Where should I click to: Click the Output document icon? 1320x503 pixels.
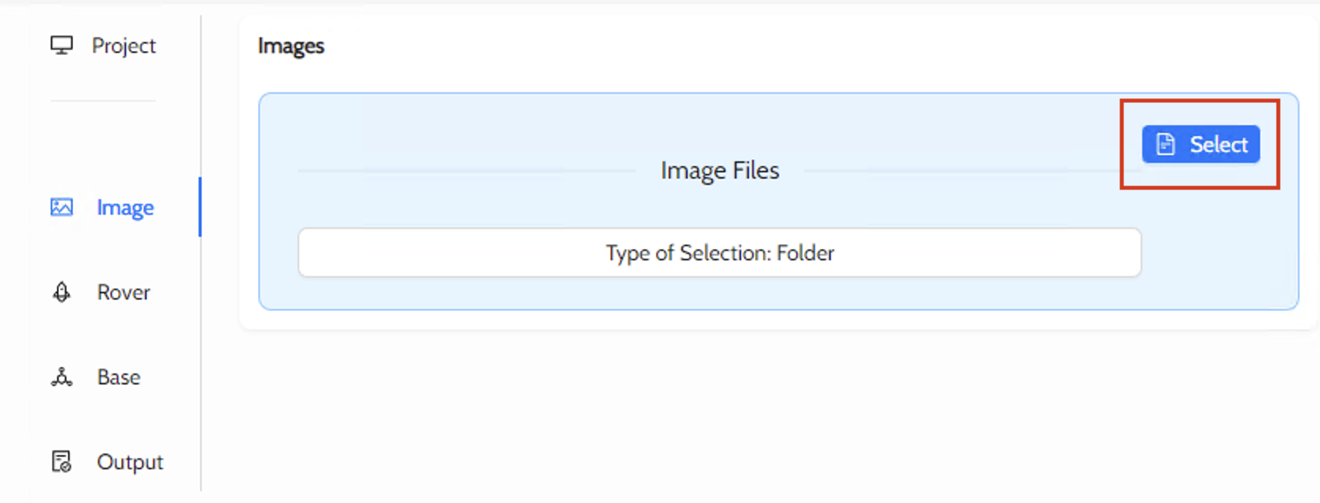click(61, 461)
